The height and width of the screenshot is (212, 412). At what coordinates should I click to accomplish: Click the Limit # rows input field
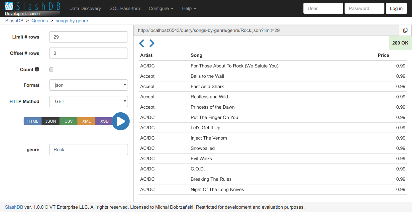click(88, 37)
